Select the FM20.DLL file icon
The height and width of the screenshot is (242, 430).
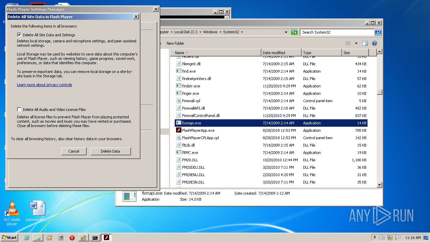pyautogui.click(x=179, y=160)
